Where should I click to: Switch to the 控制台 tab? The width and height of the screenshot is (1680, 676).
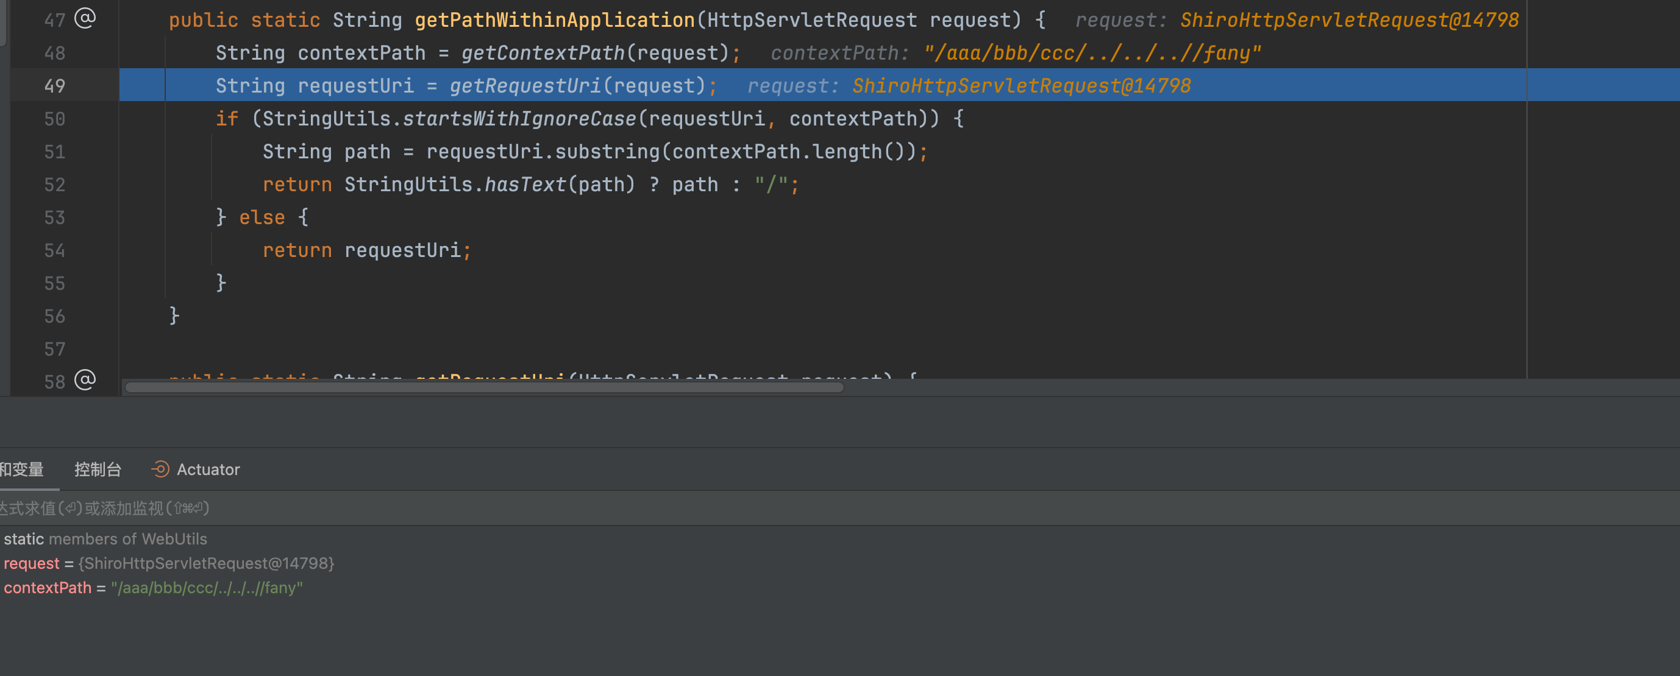(98, 470)
